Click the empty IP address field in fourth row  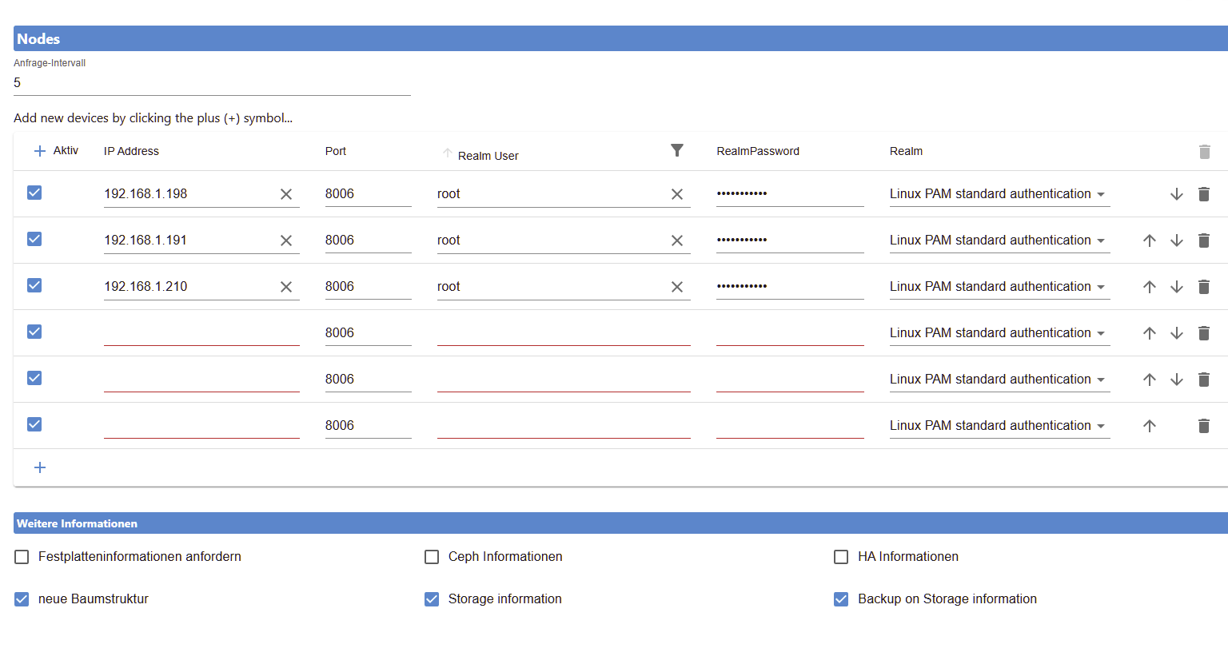click(x=201, y=333)
